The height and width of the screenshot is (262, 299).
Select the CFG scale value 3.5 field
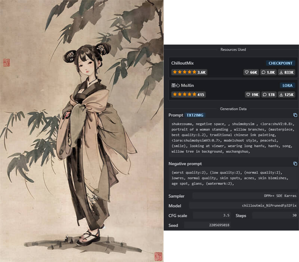pyautogui.click(x=212, y=216)
